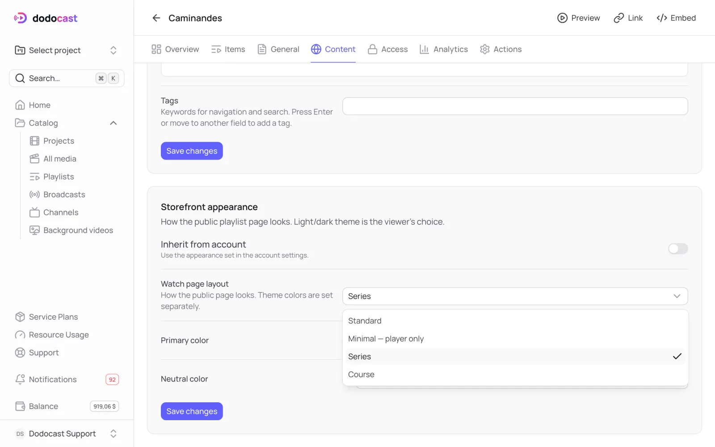Switch to the Items tab
The width and height of the screenshot is (715, 447).
coord(228,49)
